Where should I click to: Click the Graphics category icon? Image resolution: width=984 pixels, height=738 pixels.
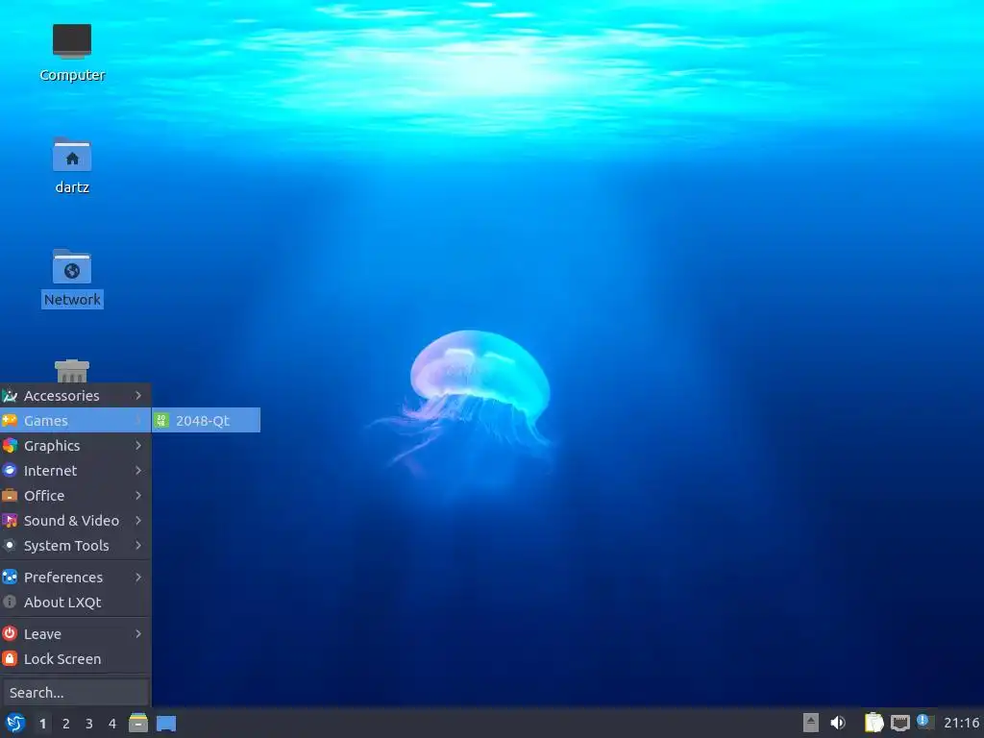(x=10, y=446)
